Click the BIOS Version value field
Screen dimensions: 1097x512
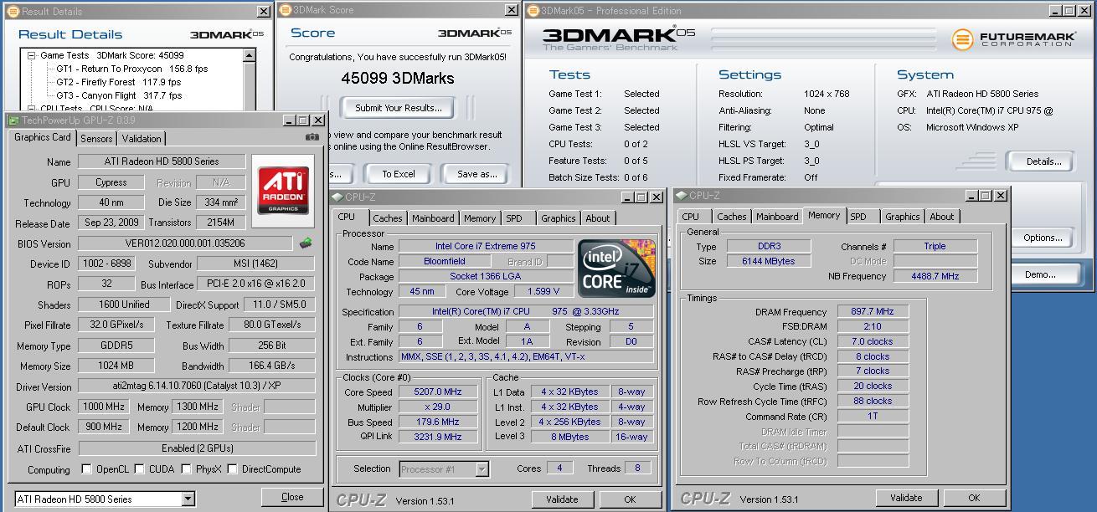[x=185, y=243]
